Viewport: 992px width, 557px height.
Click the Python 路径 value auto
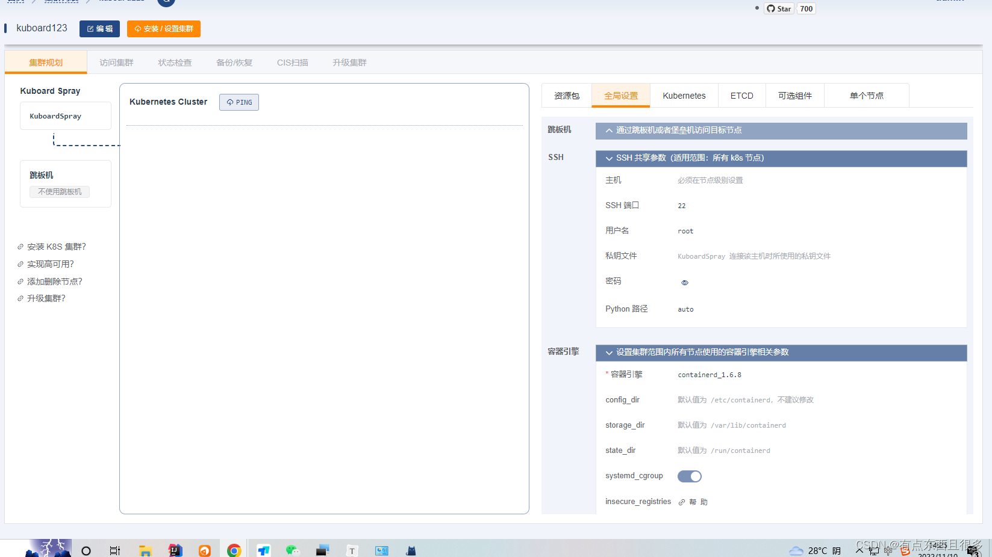pyautogui.click(x=685, y=309)
